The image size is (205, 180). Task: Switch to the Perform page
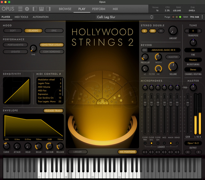pos(99,9)
